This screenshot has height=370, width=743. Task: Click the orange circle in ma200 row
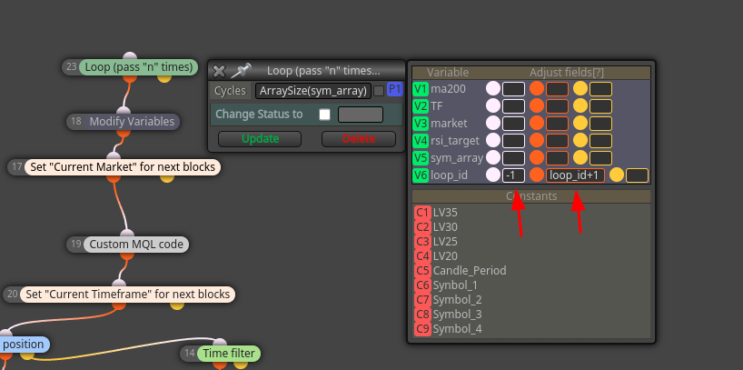(537, 89)
